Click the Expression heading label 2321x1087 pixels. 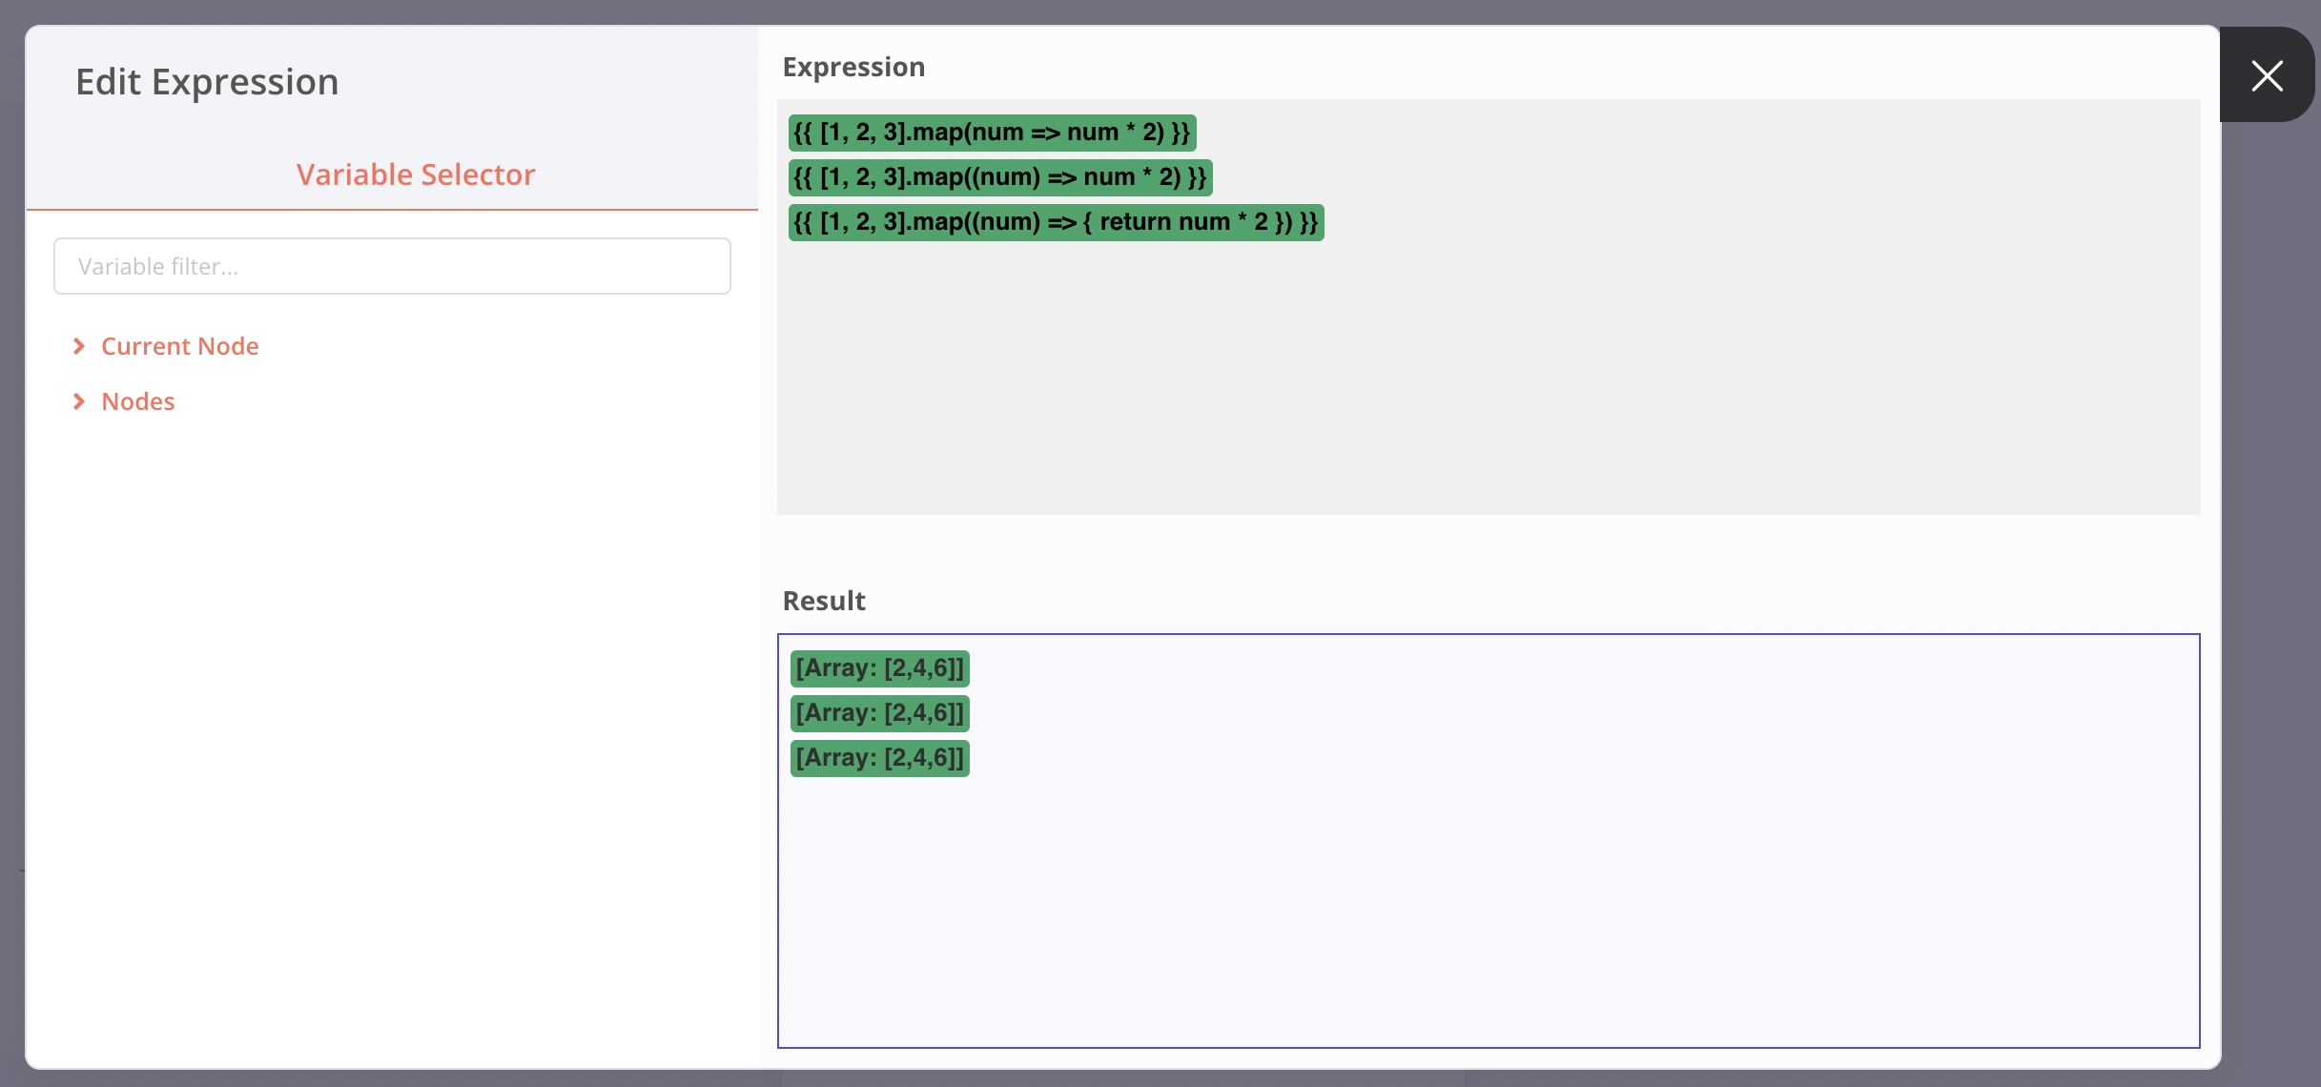(853, 67)
